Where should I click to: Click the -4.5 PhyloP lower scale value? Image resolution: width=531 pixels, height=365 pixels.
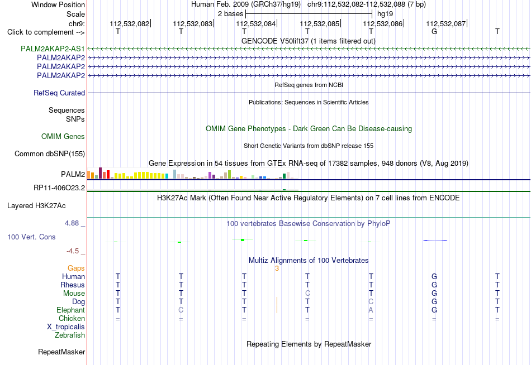click(73, 251)
